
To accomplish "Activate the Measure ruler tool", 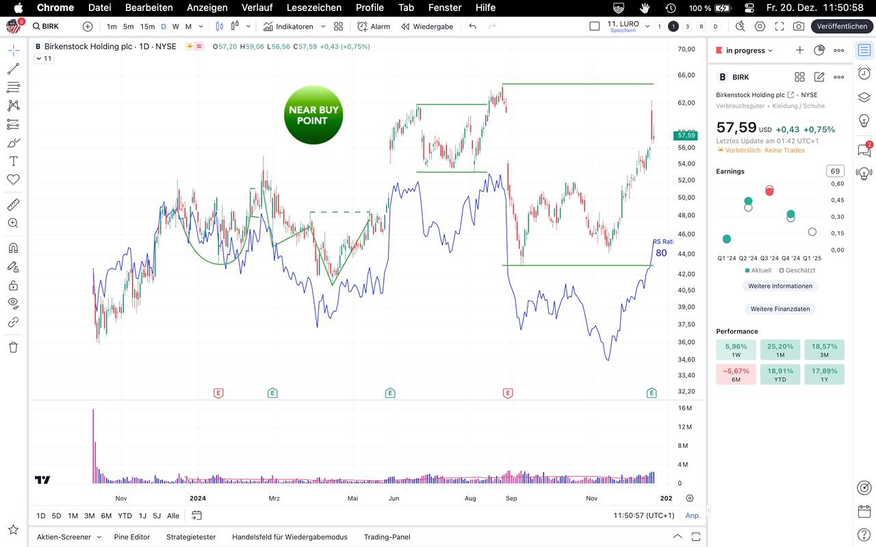I will pyautogui.click(x=13, y=204).
